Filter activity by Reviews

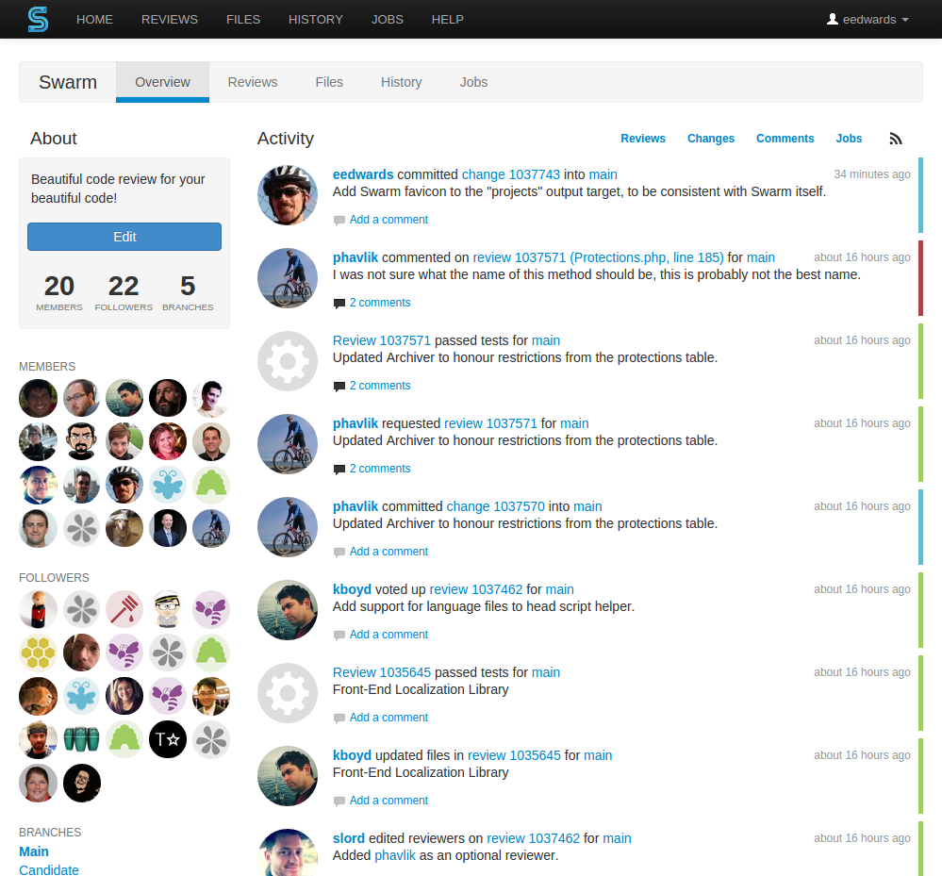click(x=643, y=139)
